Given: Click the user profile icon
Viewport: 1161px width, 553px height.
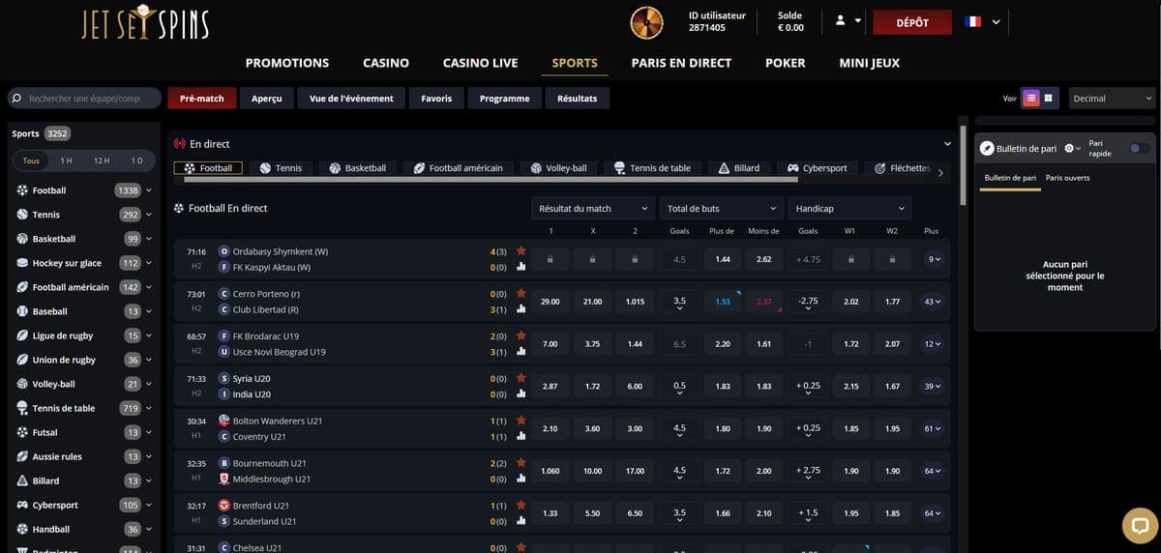Looking at the screenshot, I should 840,20.
